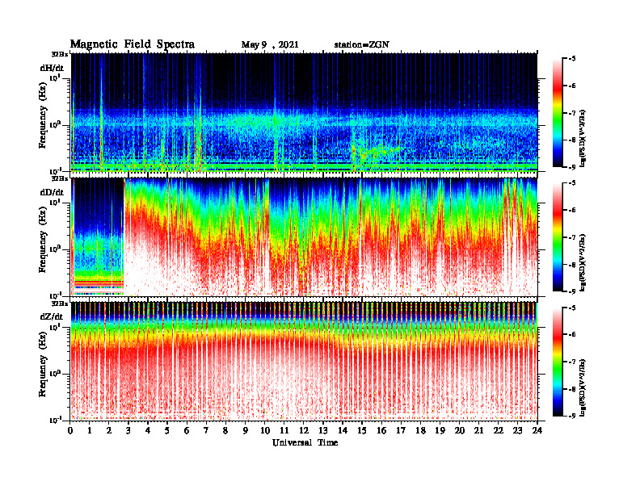Image resolution: width=640 pixels, height=494 pixels.
Task: Click hour '19' on Universal Time axis
Action: pos(440,431)
